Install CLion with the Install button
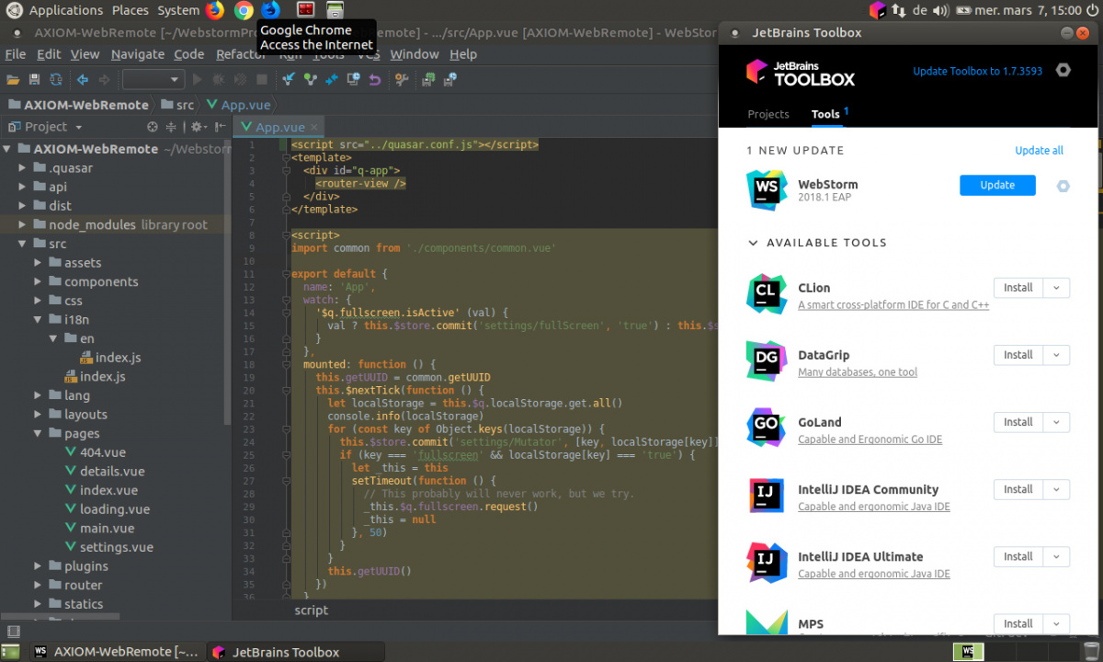This screenshot has height=662, width=1103. tap(1018, 288)
